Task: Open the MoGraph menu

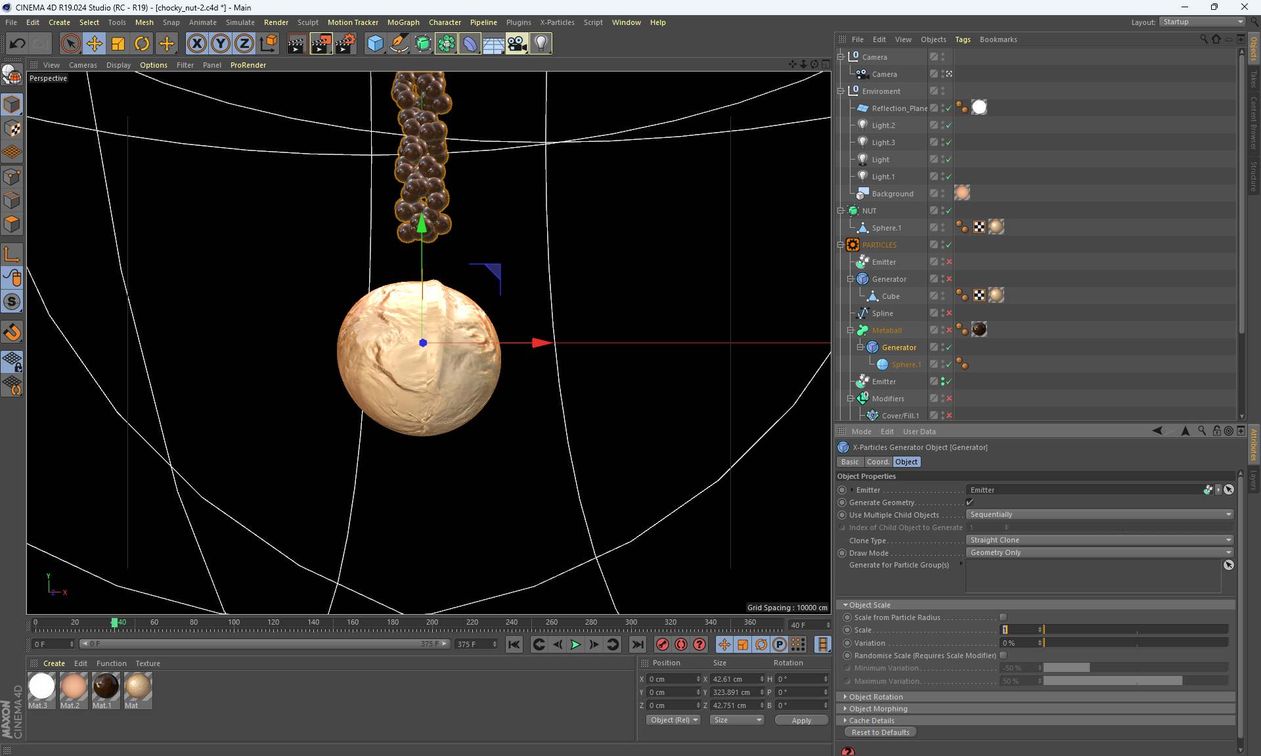Action: (403, 22)
